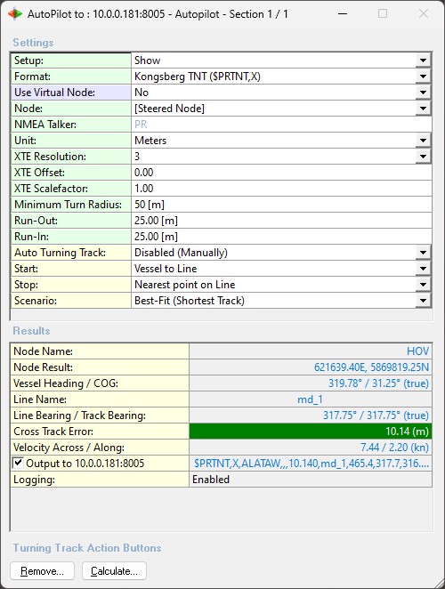445x589 pixels.
Task: Click the Calculate... button
Action: (x=114, y=571)
